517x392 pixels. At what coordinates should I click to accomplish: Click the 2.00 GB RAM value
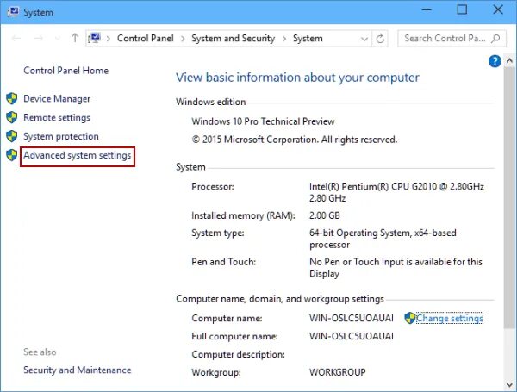[x=325, y=215]
